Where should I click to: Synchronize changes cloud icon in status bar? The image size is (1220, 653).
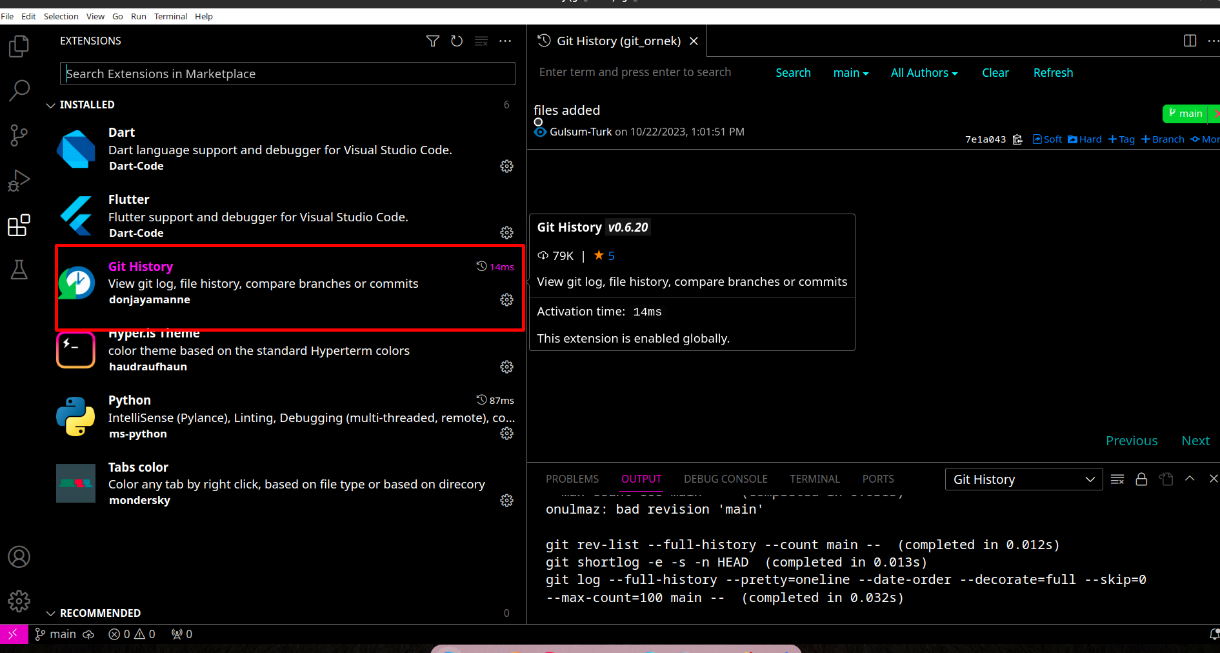(88, 634)
